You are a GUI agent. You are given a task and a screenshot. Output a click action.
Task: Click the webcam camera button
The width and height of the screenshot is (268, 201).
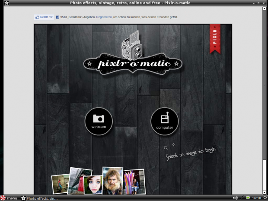tap(99, 121)
